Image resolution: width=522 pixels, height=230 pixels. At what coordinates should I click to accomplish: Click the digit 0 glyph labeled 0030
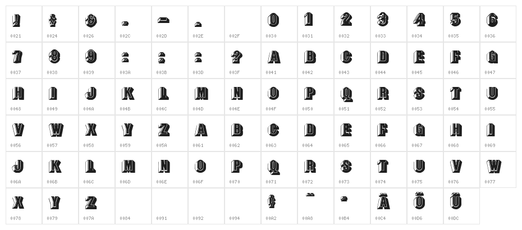[x=273, y=21]
